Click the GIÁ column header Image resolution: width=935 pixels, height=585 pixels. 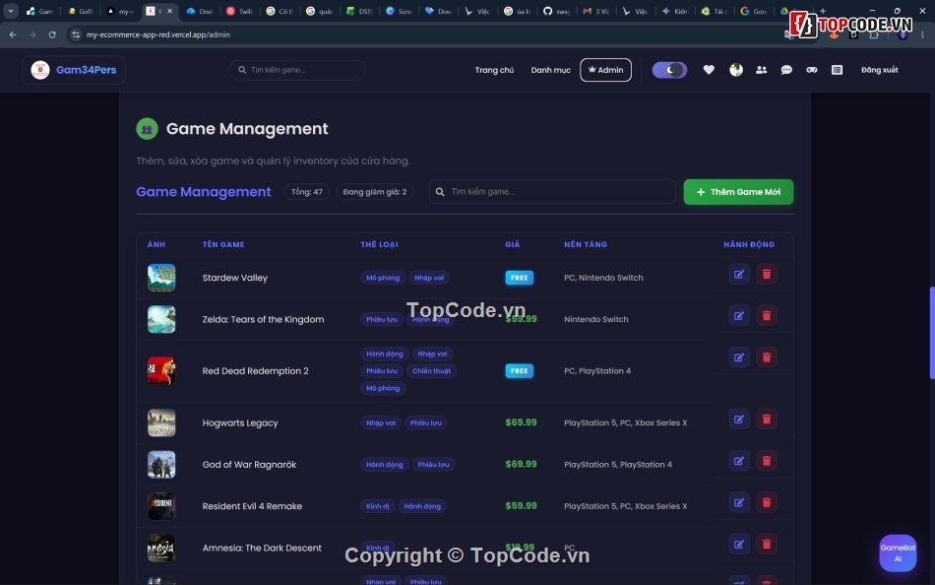click(x=512, y=244)
